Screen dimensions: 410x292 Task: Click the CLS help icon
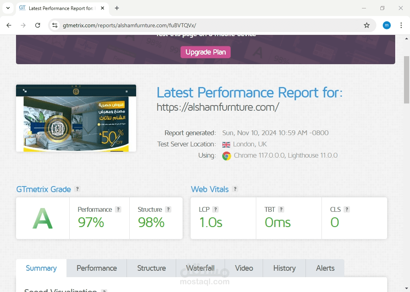347,209
